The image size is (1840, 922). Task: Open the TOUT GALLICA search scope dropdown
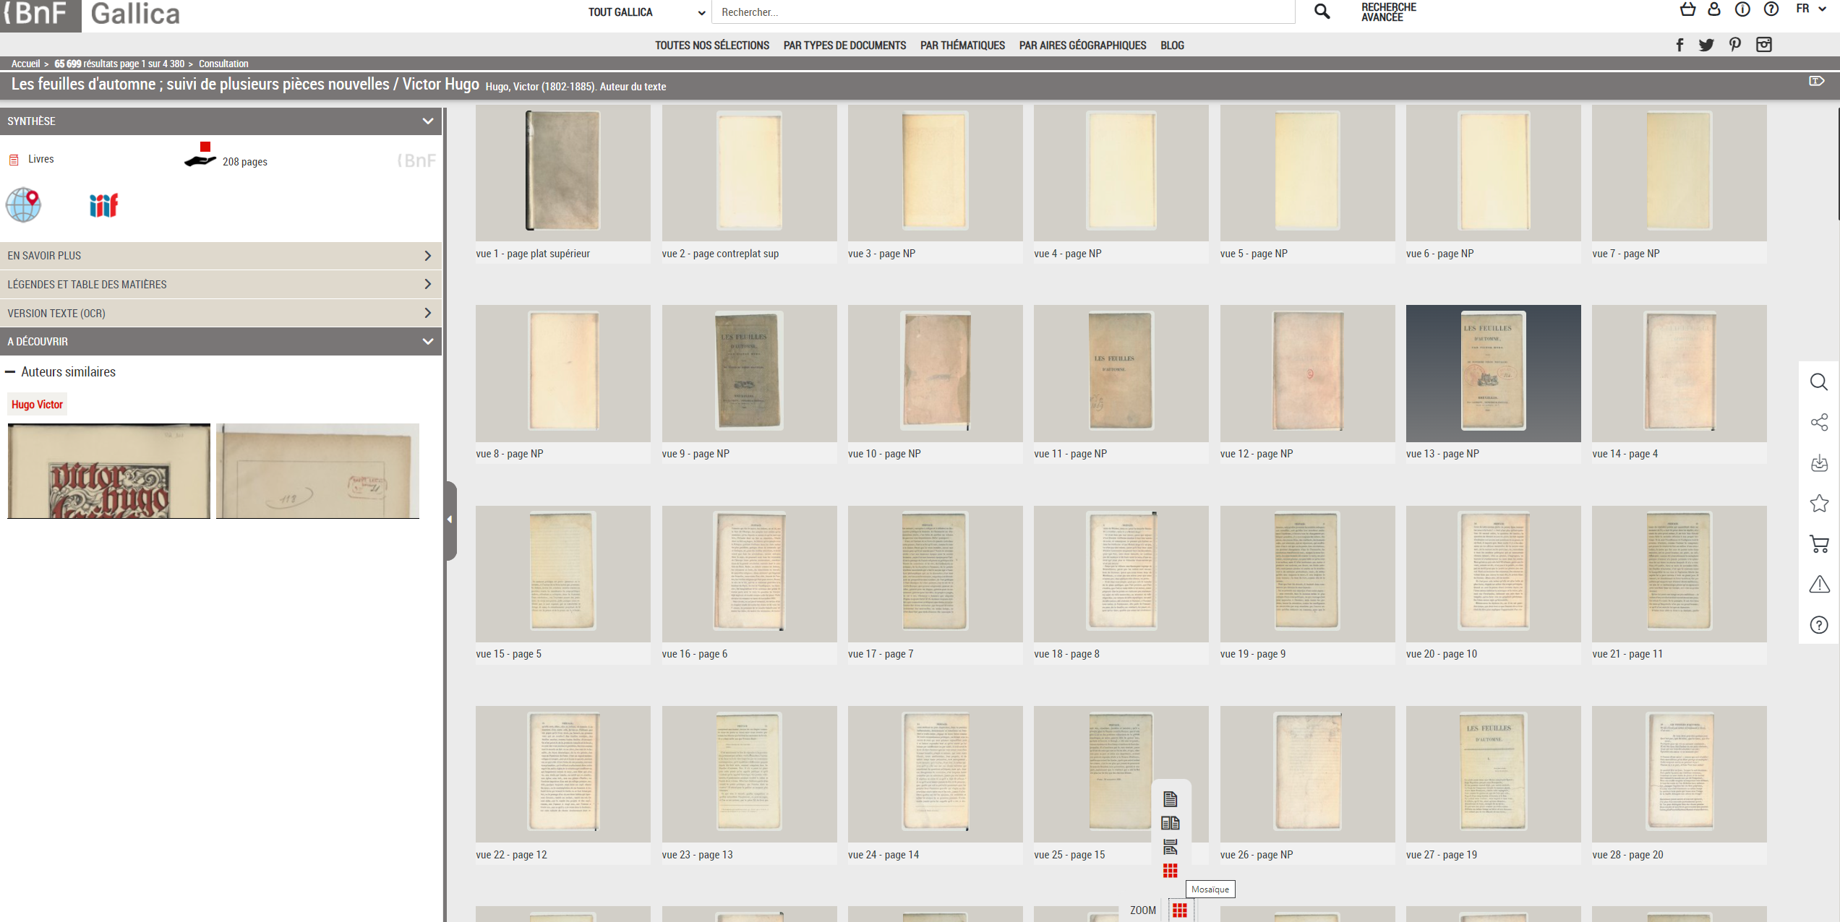click(x=647, y=12)
